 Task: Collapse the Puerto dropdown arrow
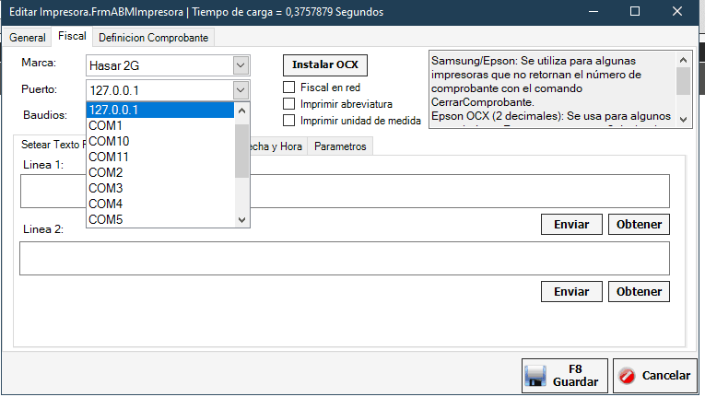241,89
